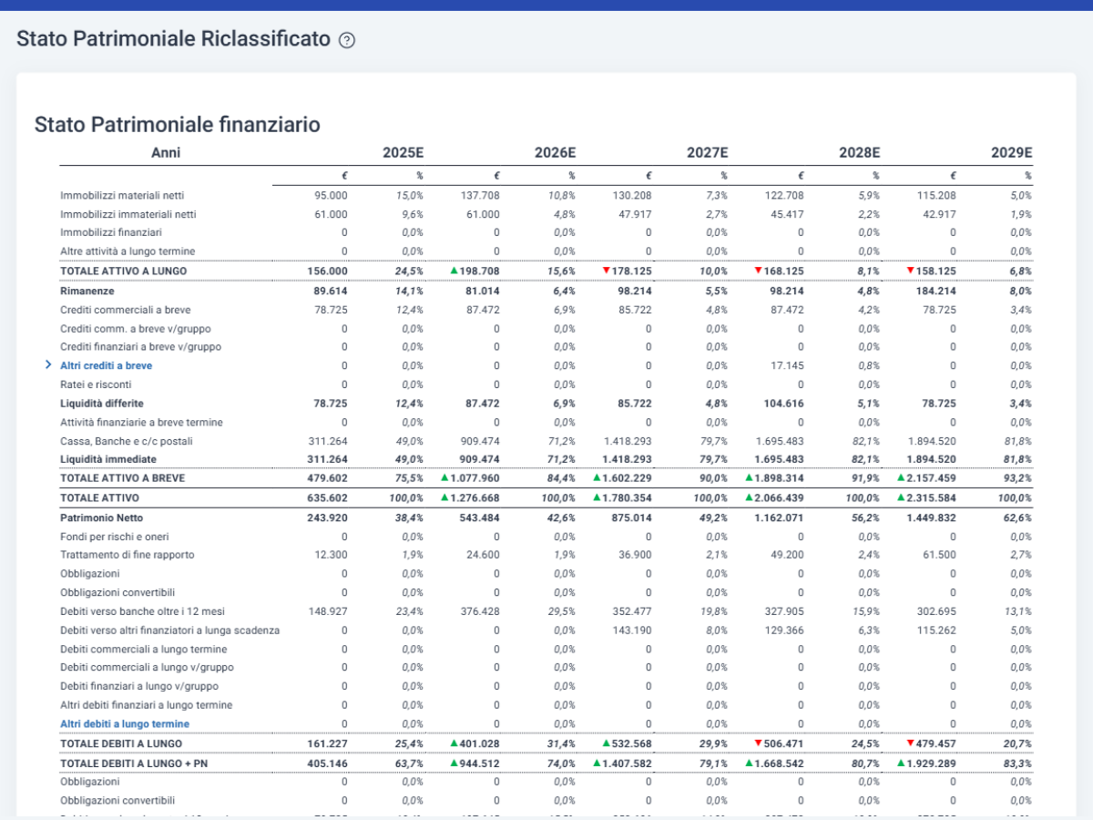Click green up arrow next to 1.780.354
This screenshot has height=820, width=1093.
pos(597,497)
